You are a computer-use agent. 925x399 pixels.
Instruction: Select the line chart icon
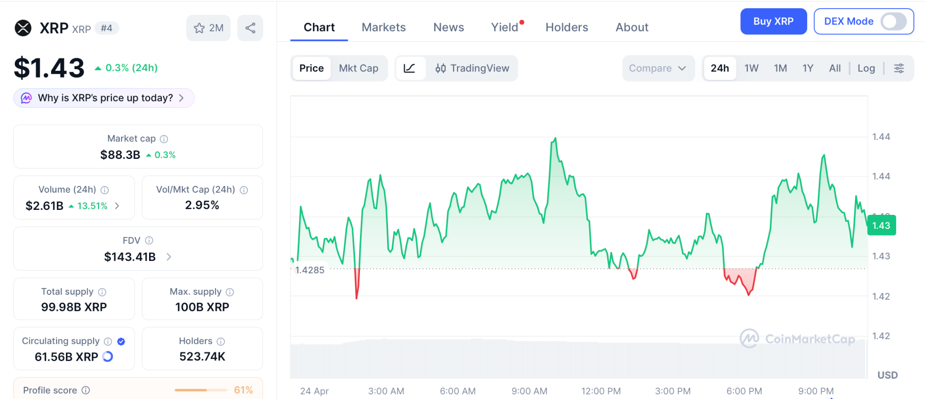(x=410, y=68)
